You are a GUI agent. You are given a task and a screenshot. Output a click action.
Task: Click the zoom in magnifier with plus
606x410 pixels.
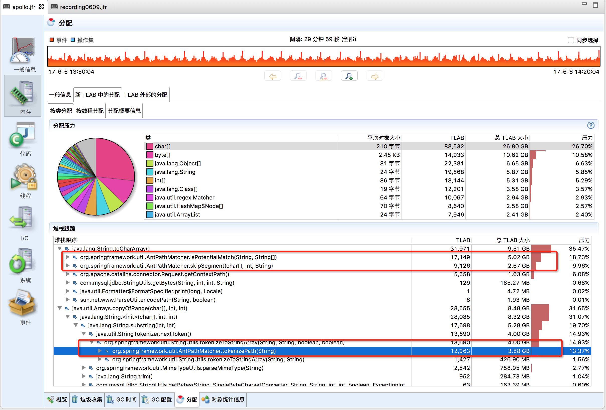pos(349,76)
